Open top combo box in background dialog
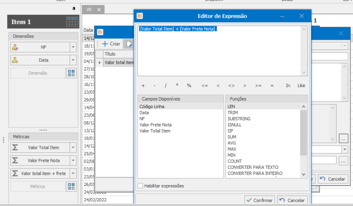 click(x=345, y=46)
